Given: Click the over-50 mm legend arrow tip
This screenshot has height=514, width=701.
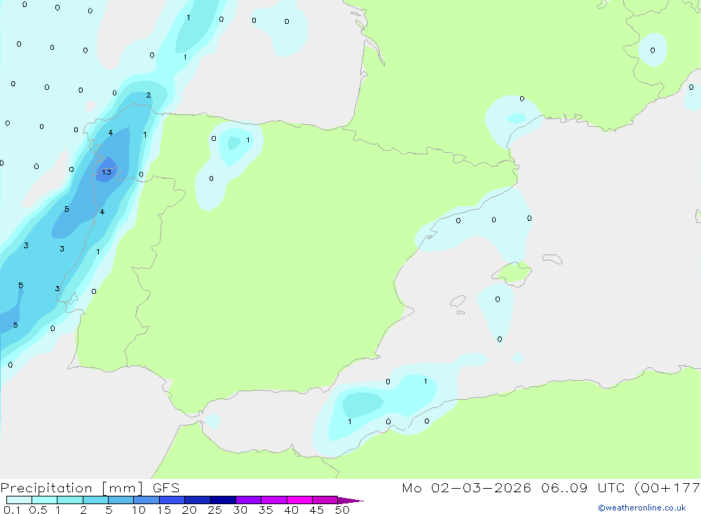Looking at the screenshot, I should click(351, 501).
